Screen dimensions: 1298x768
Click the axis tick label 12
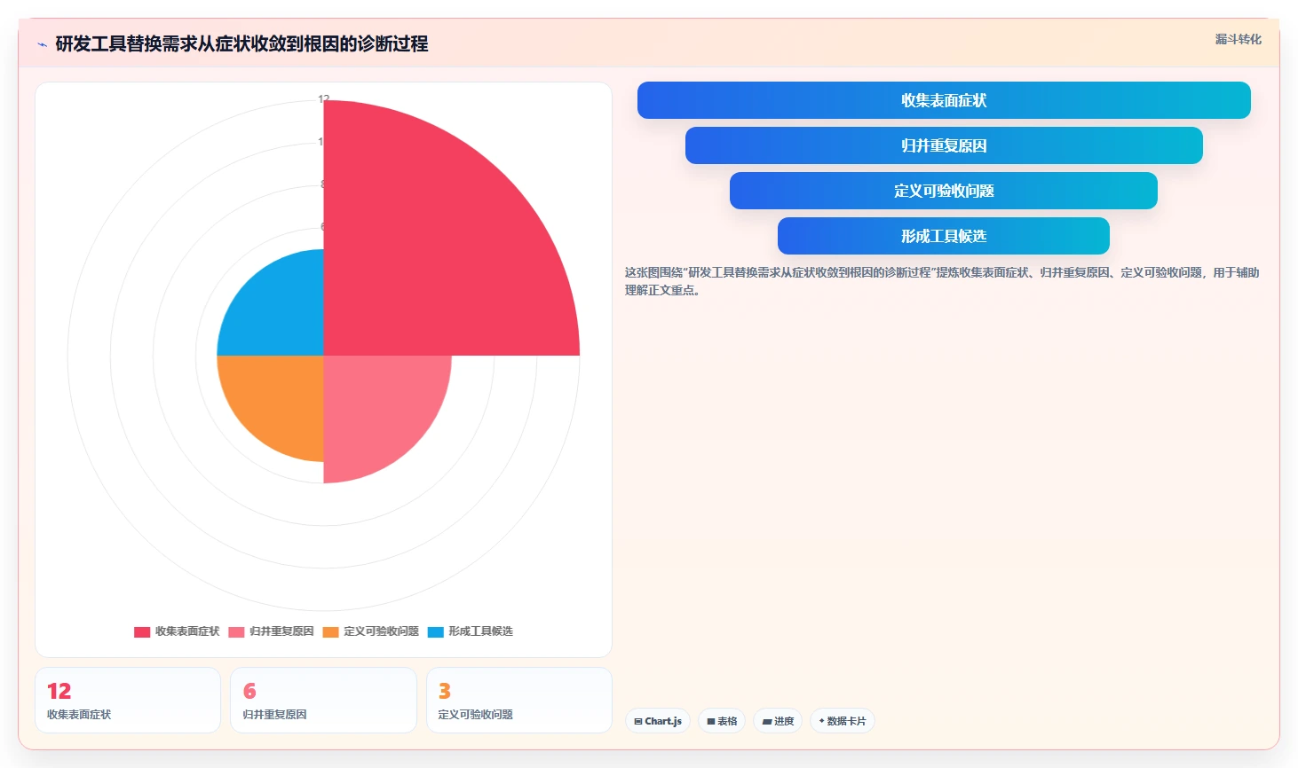(x=323, y=99)
